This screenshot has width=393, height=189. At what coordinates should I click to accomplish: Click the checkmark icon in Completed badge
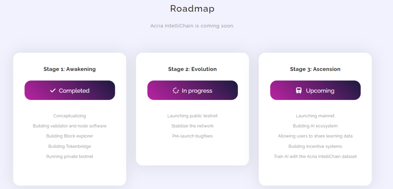click(x=53, y=90)
